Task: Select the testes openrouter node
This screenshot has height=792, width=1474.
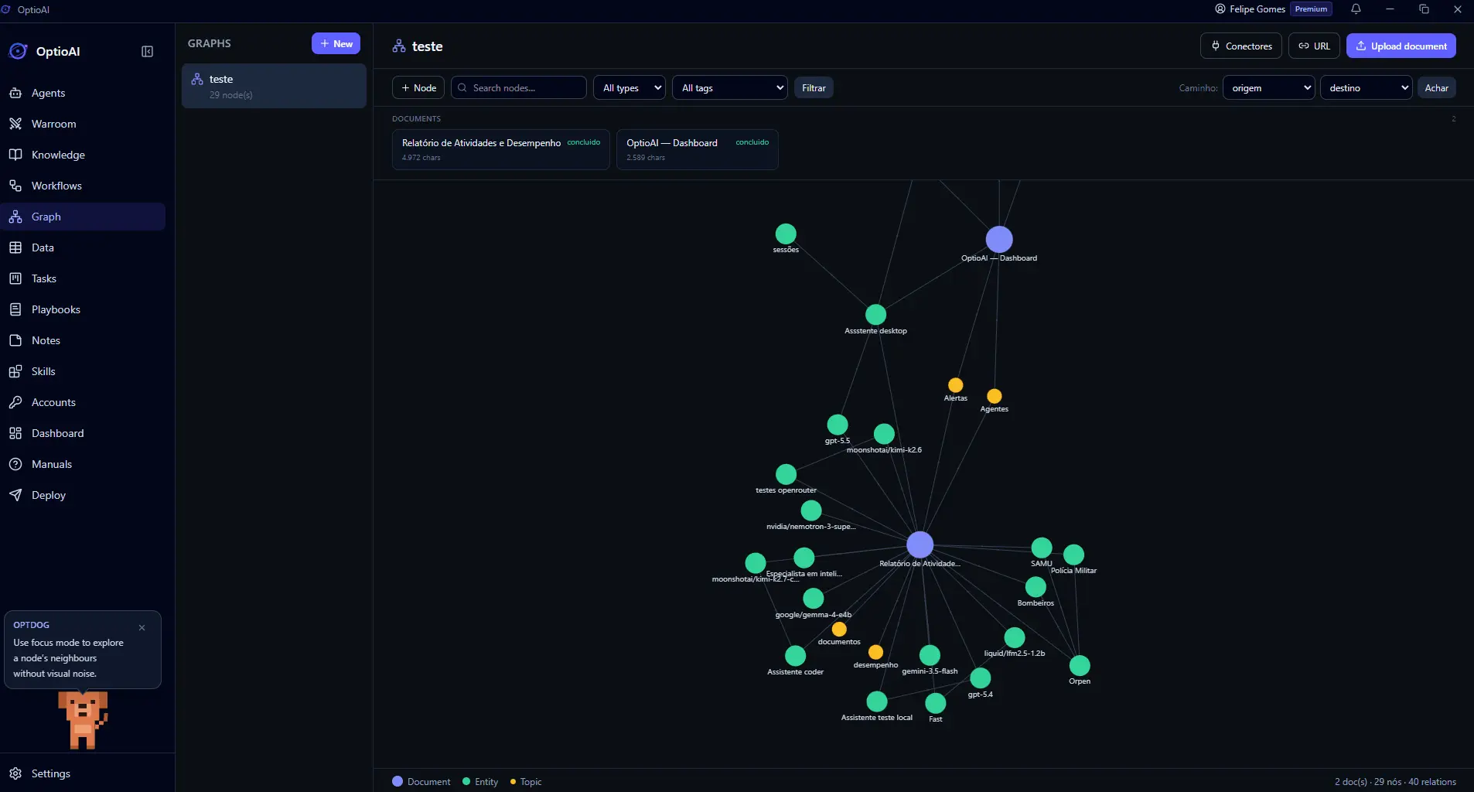Action: click(786, 474)
